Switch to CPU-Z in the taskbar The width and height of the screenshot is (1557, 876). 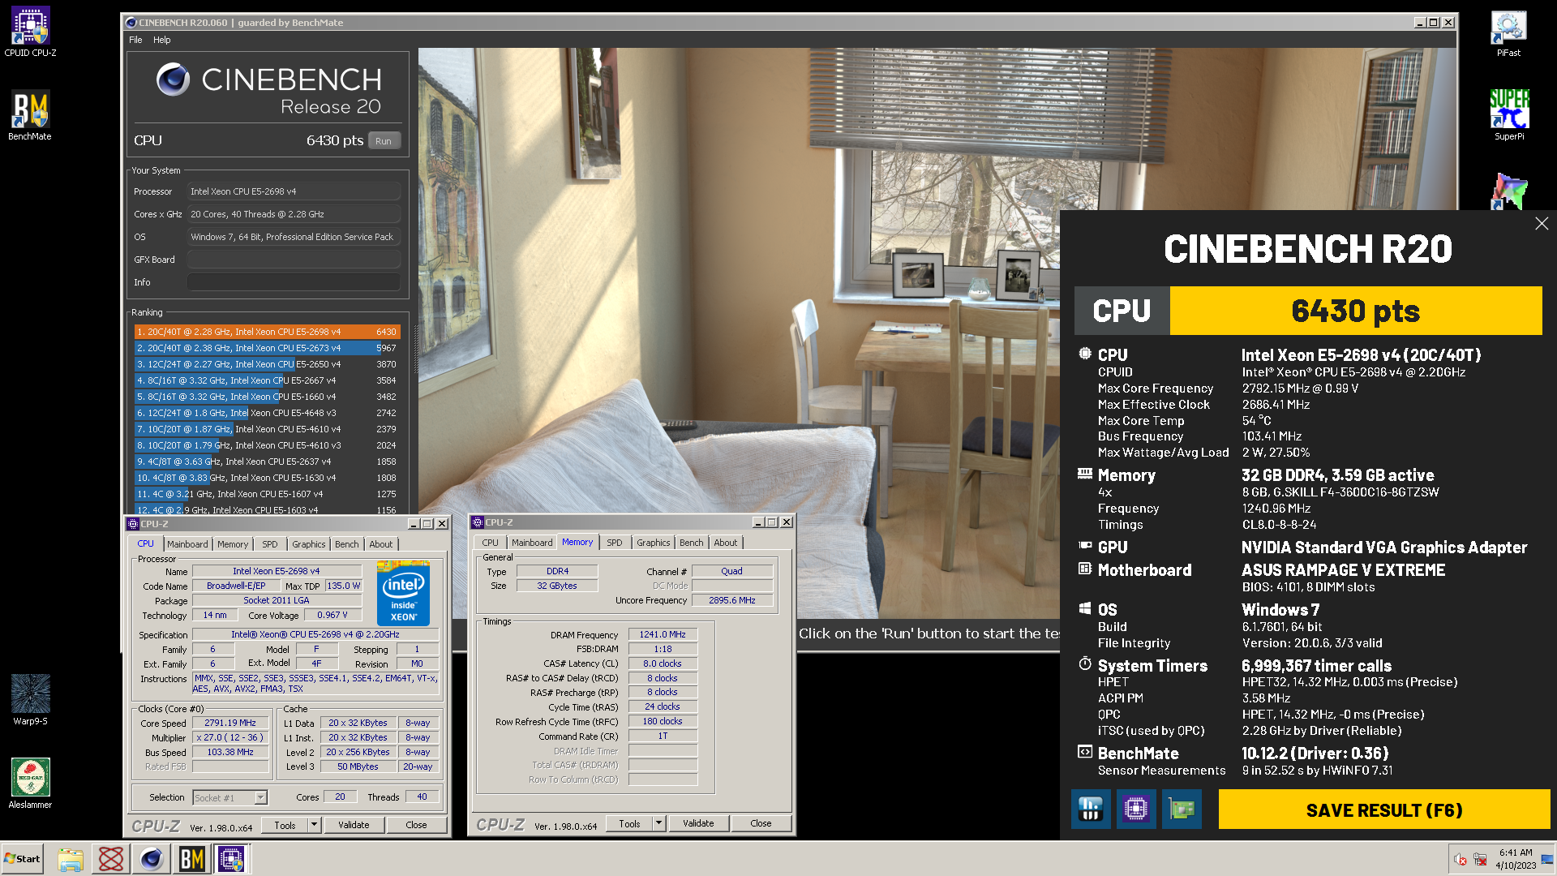pos(232,859)
